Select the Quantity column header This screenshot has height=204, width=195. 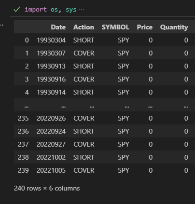(x=174, y=27)
